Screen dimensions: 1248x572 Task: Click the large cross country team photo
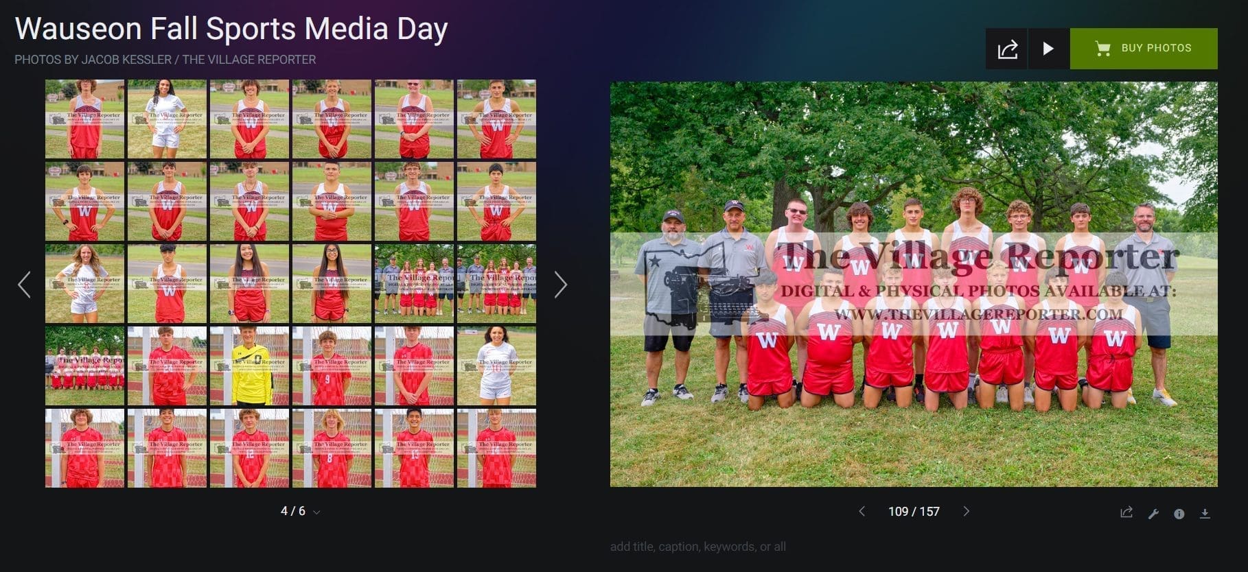(x=913, y=284)
